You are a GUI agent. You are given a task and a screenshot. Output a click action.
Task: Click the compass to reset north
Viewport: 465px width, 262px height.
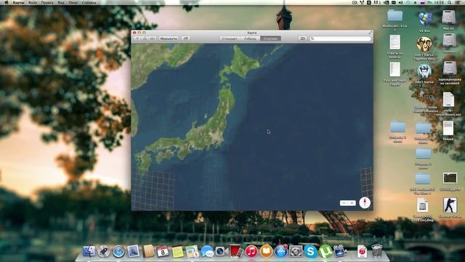point(365,202)
